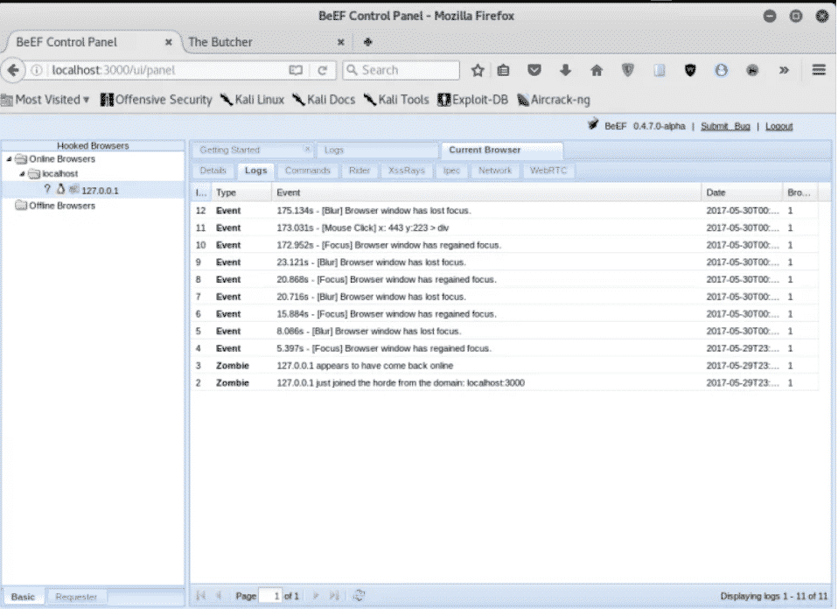Show bookmarks list icon
Image resolution: width=838 pixels, height=609 pixels.
click(504, 71)
